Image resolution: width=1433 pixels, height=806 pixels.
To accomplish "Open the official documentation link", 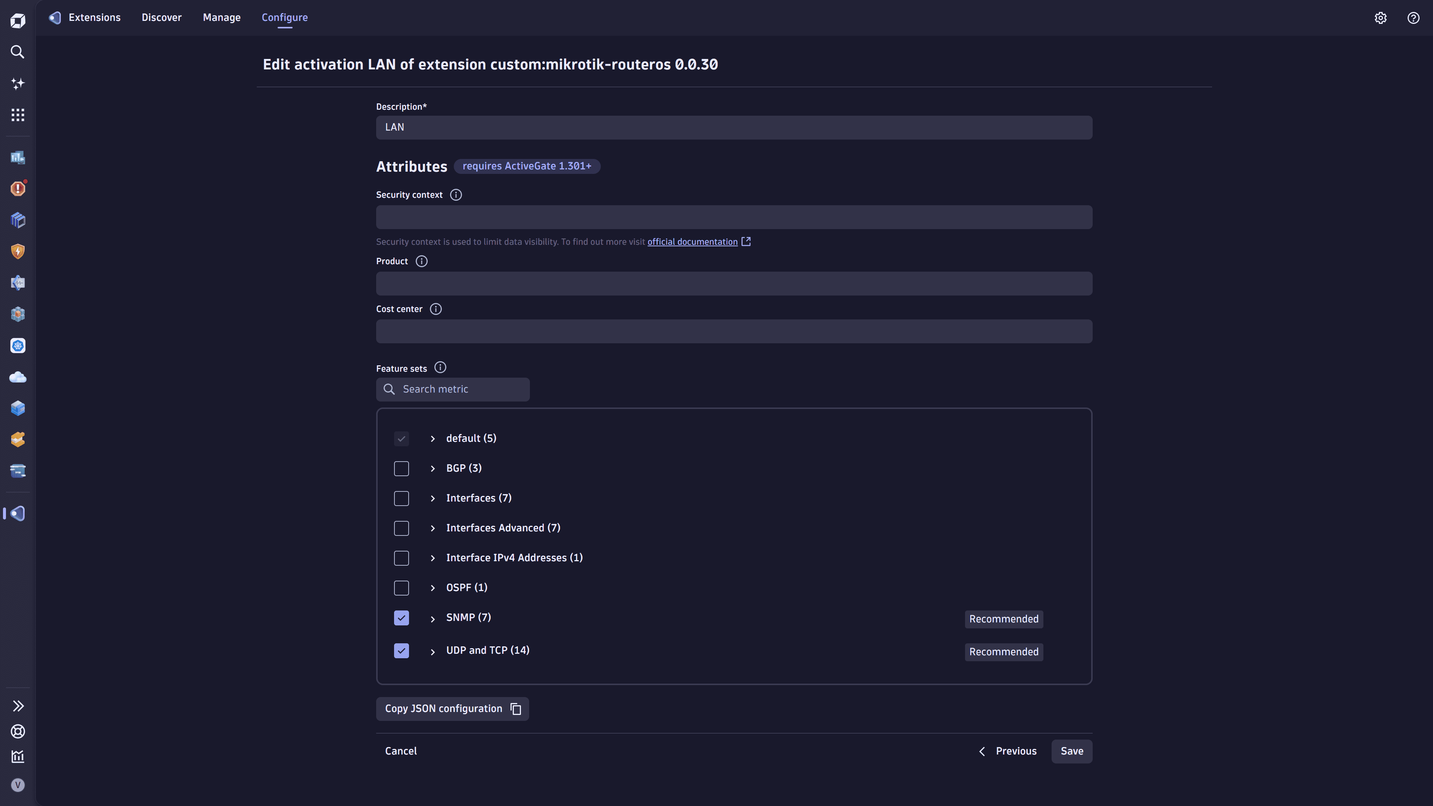I will (x=692, y=241).
